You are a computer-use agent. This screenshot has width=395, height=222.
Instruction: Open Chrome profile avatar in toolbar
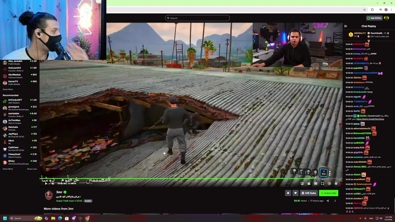tap(386, 10)
